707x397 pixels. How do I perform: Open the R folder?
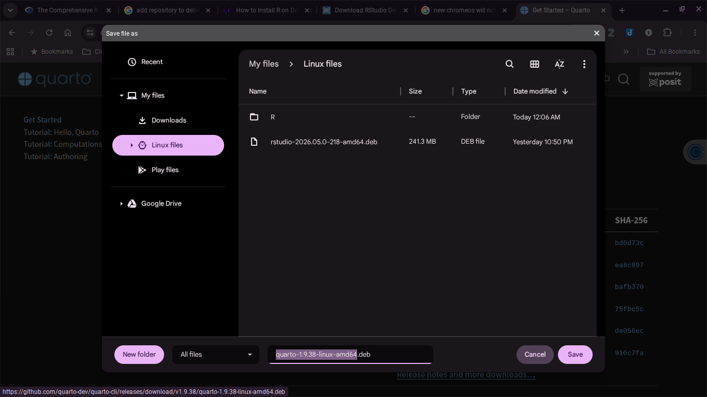pyautogui.click(x=418, y=117)
